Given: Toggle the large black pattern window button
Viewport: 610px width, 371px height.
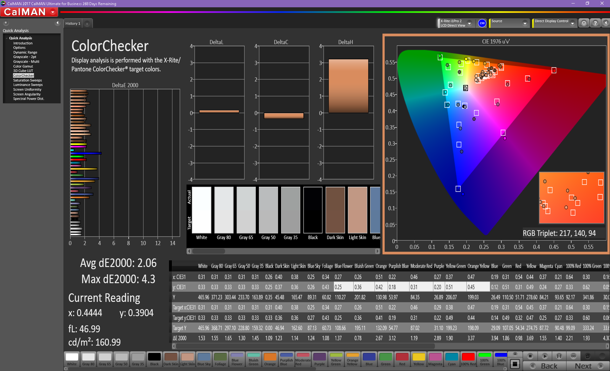Looking at the screenshot, I should coord(515,363).
